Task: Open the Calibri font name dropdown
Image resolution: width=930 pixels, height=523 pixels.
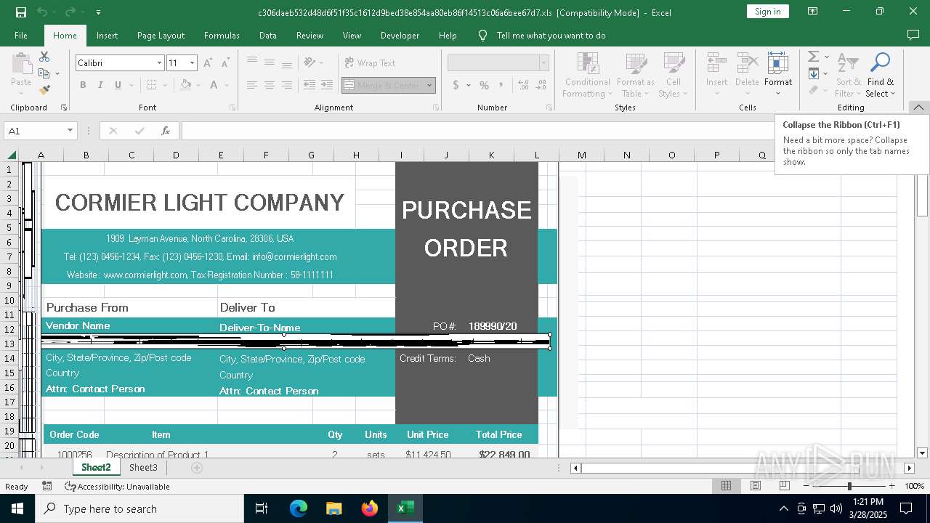Action: click(159, 63)
